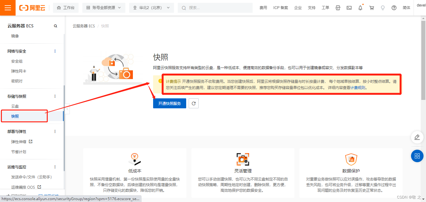
Task: Click the 低成本 card title
Action: click(135, 171)
